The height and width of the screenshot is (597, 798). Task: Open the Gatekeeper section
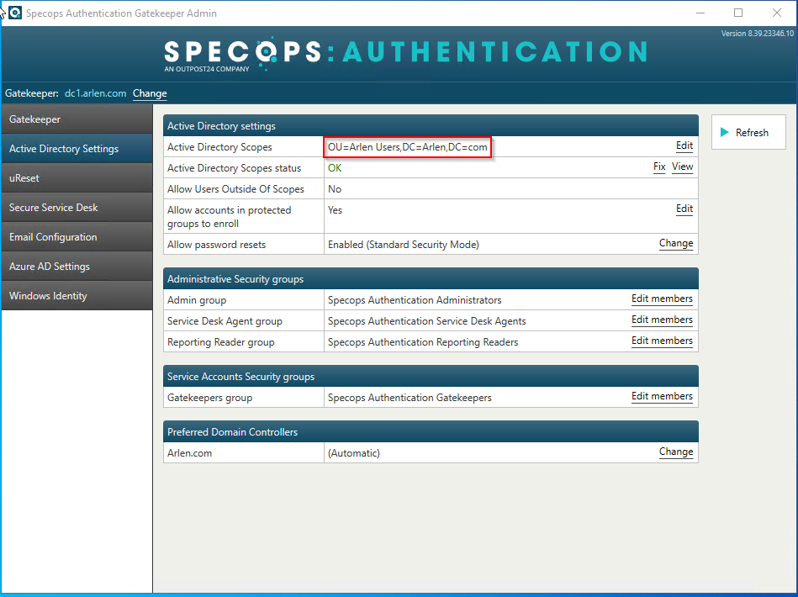click(77, 119)
